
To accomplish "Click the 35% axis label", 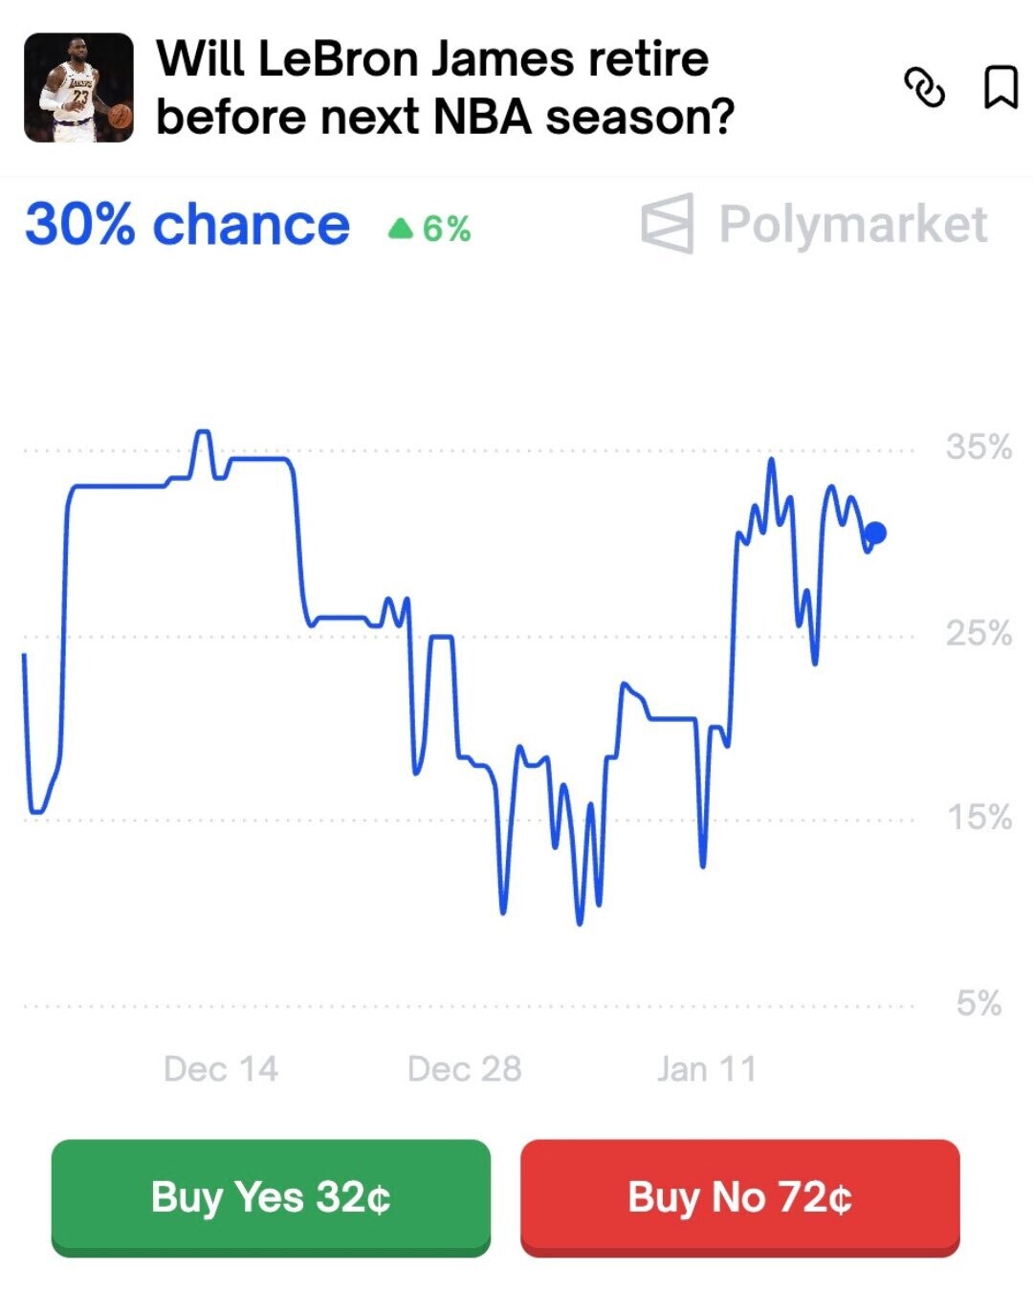I will pyautogui.click(x=978, y=447).
